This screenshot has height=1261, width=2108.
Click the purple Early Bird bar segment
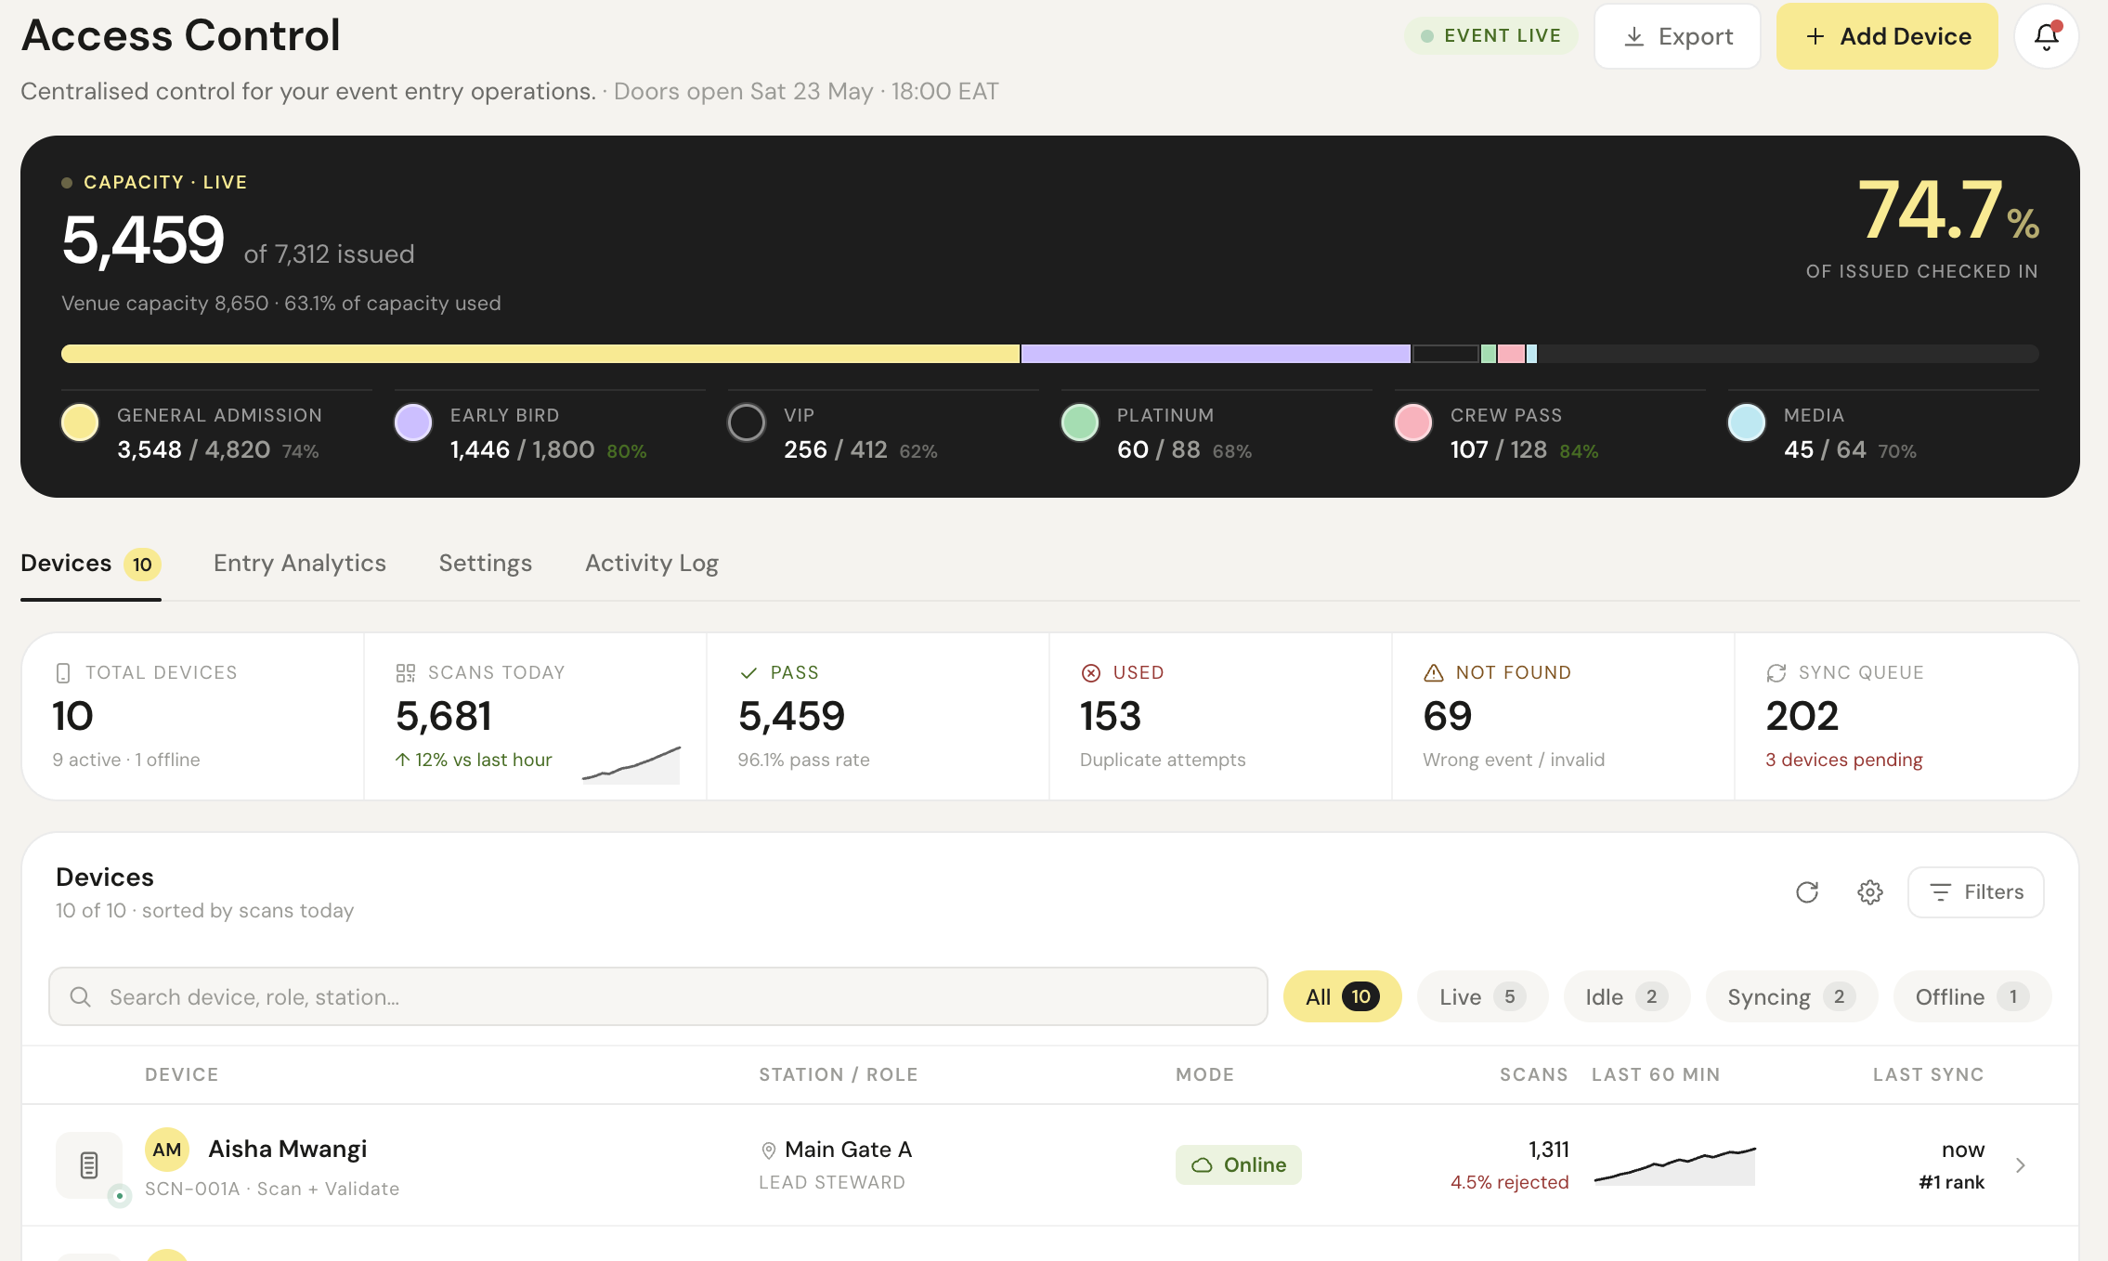pyautogui.click(x=1216, y=354)
